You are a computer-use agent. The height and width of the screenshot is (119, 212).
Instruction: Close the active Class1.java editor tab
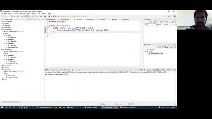(83, 19)
